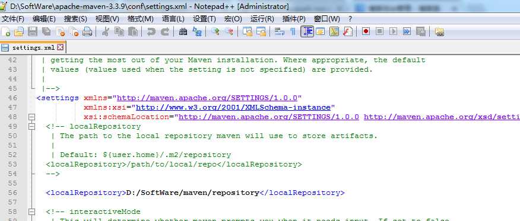The image size is (520, 221).
Task: Open the 编辑(E) menu
Action: [44, 19]
